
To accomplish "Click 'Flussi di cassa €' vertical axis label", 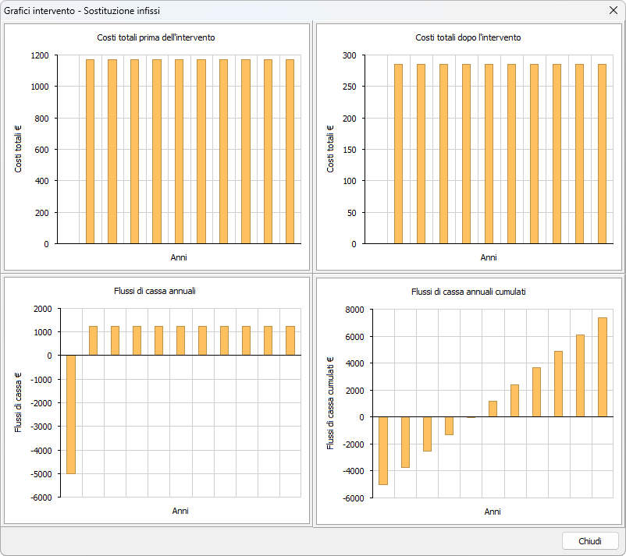I will click(19, 402).
